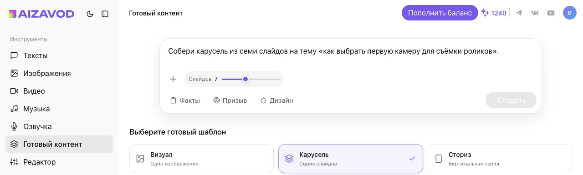583x175 pixels.
Task: Click the plus attachment icon
Action: click(173, 79)
